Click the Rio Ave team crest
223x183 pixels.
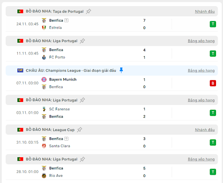(x=44, y=176)
